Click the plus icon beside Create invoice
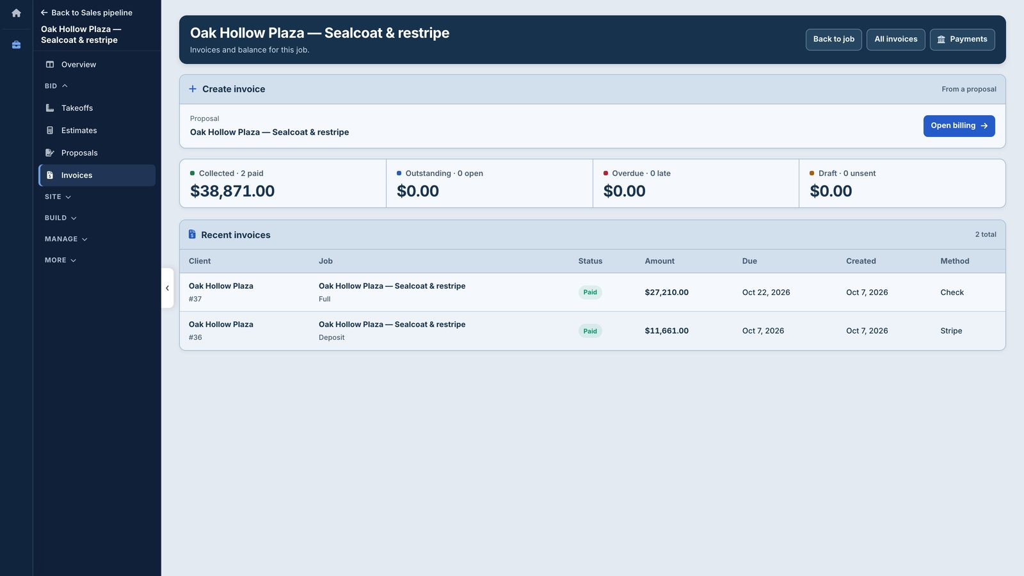 [193, 89]
